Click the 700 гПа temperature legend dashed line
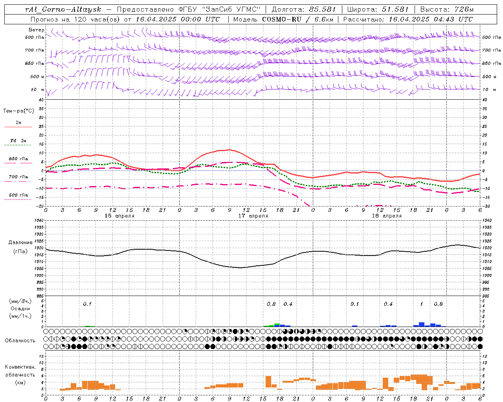 [x=17, y=181]
